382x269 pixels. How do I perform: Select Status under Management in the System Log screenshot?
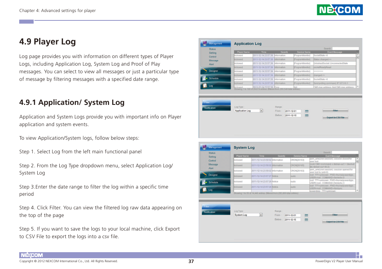(x=212, y=153)
